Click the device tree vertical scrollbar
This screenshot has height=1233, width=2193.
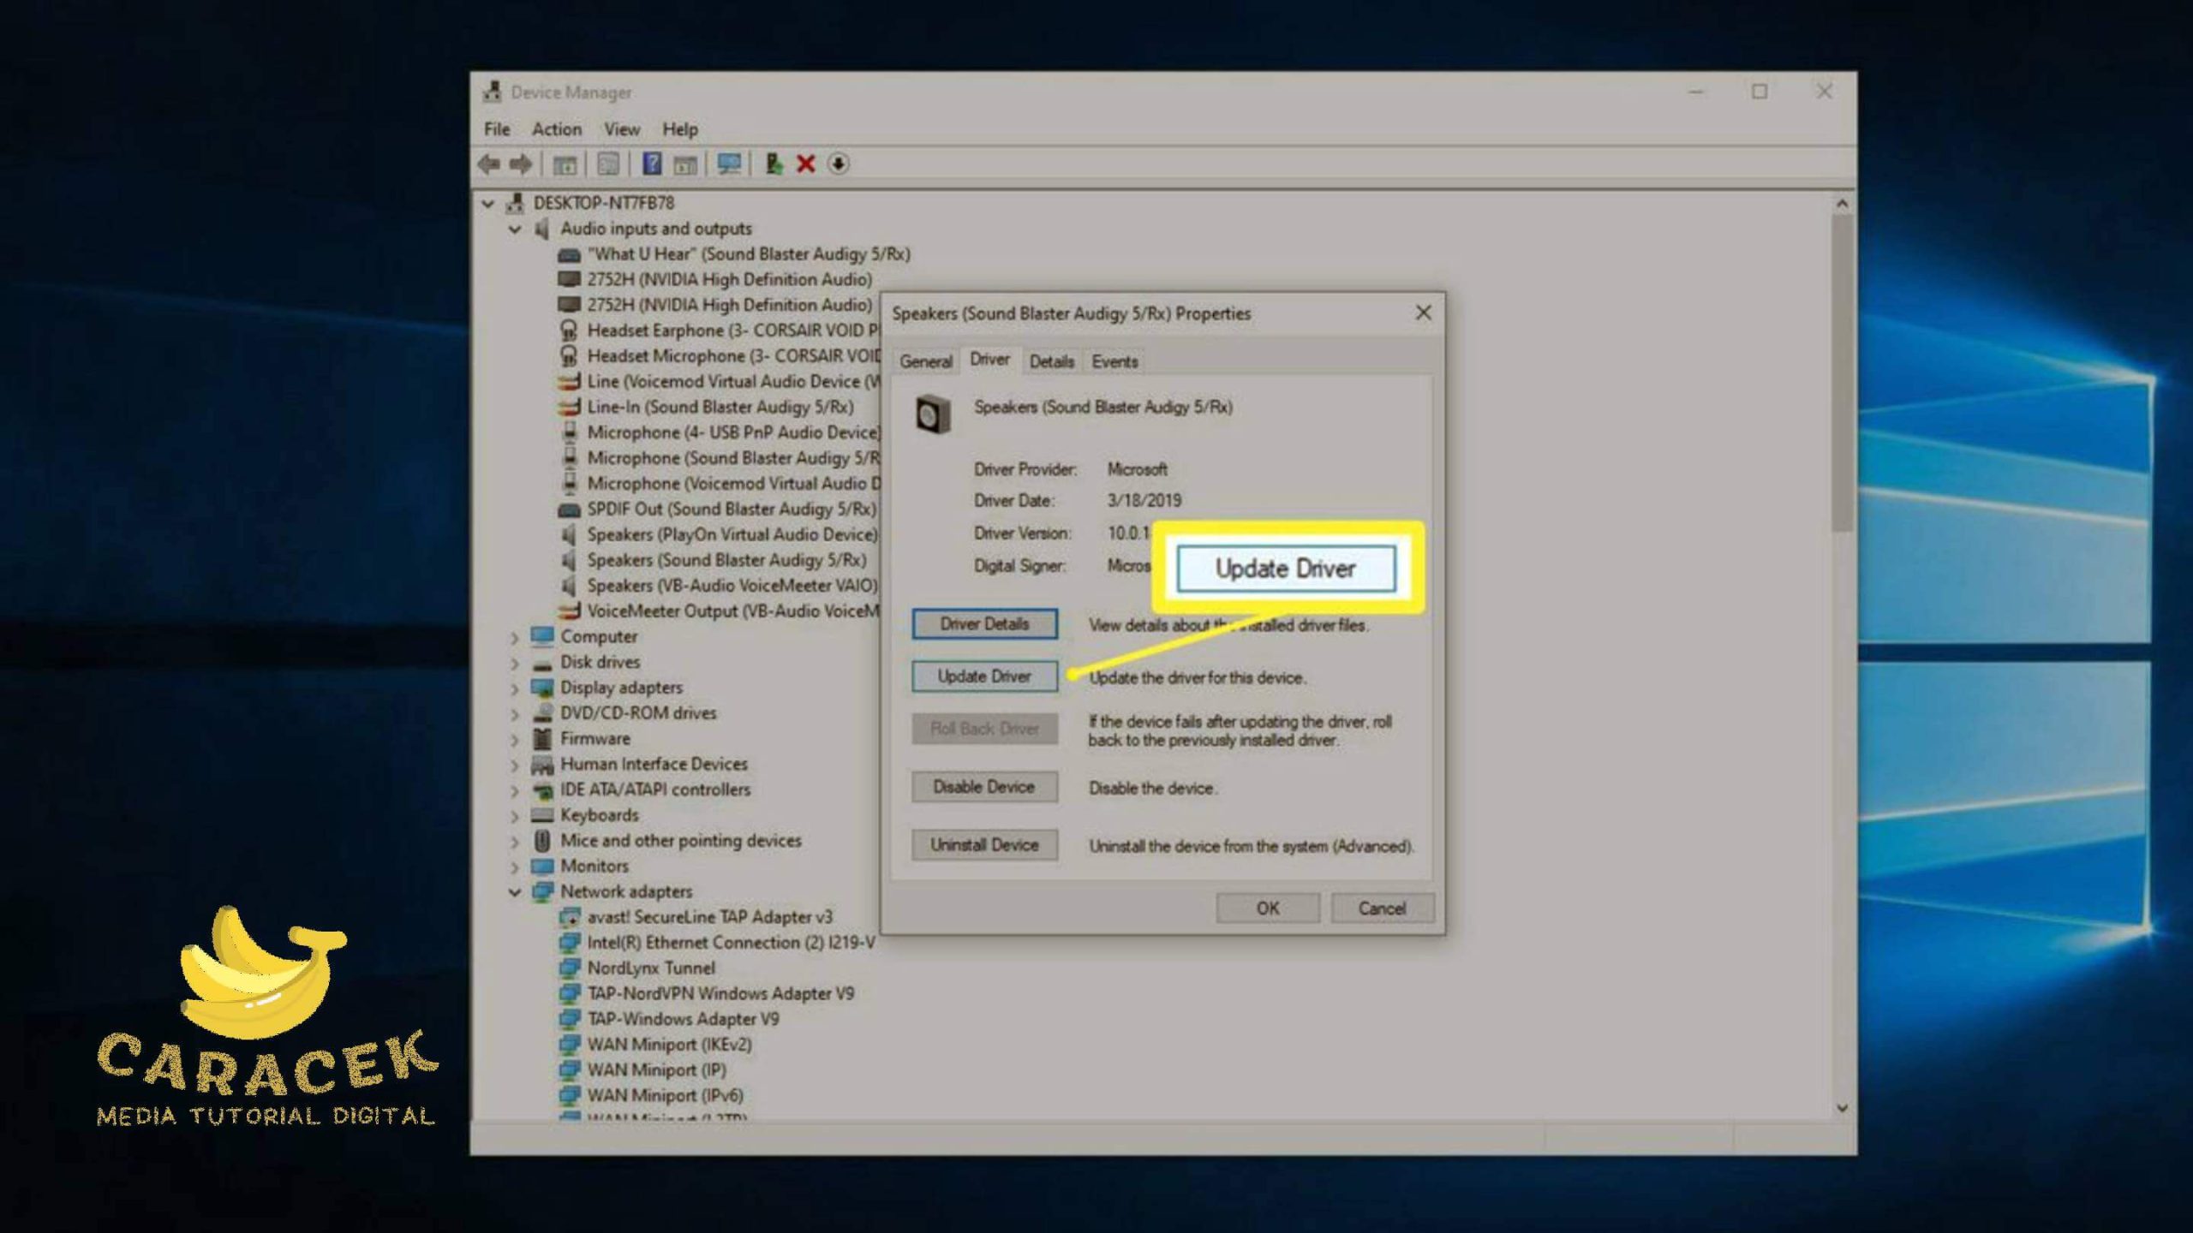click(x=1842, y=372)
